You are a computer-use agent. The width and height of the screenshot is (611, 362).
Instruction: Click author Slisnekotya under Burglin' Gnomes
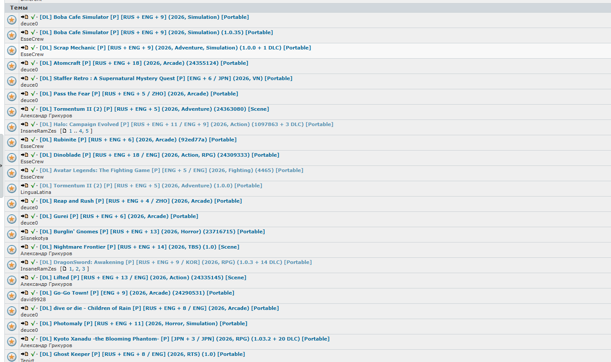34,238
